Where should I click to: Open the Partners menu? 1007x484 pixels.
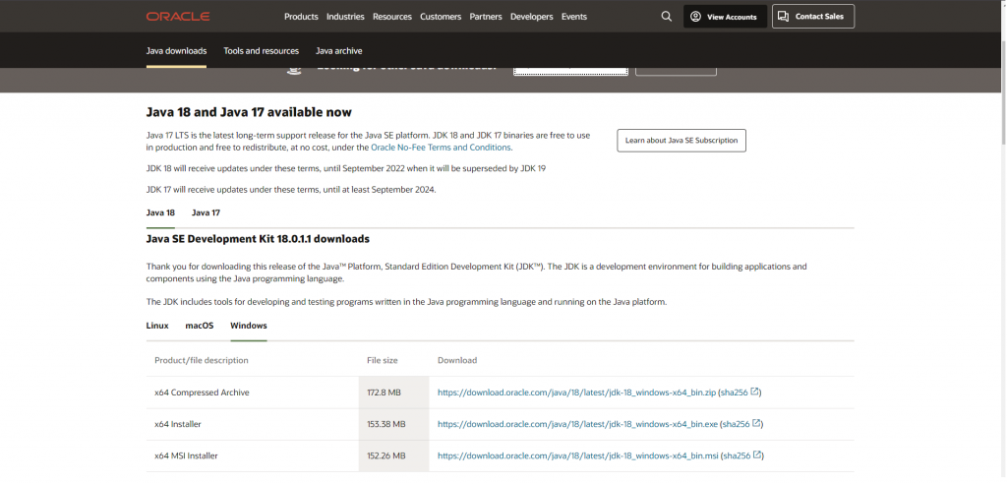486,17
